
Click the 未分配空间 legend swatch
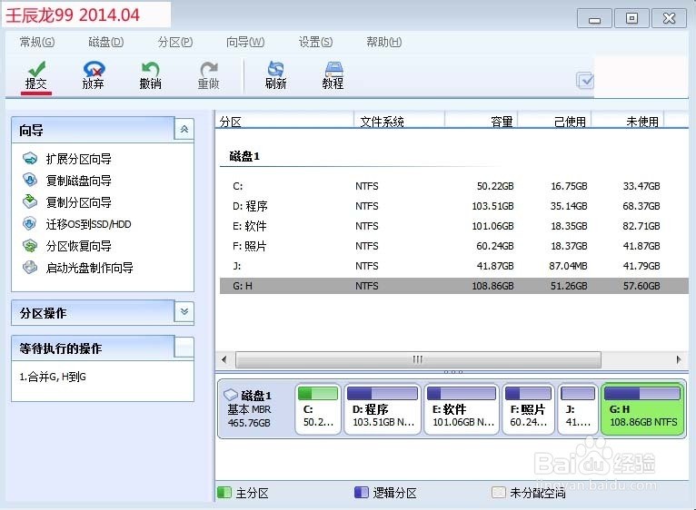click(x=499, y=492)
